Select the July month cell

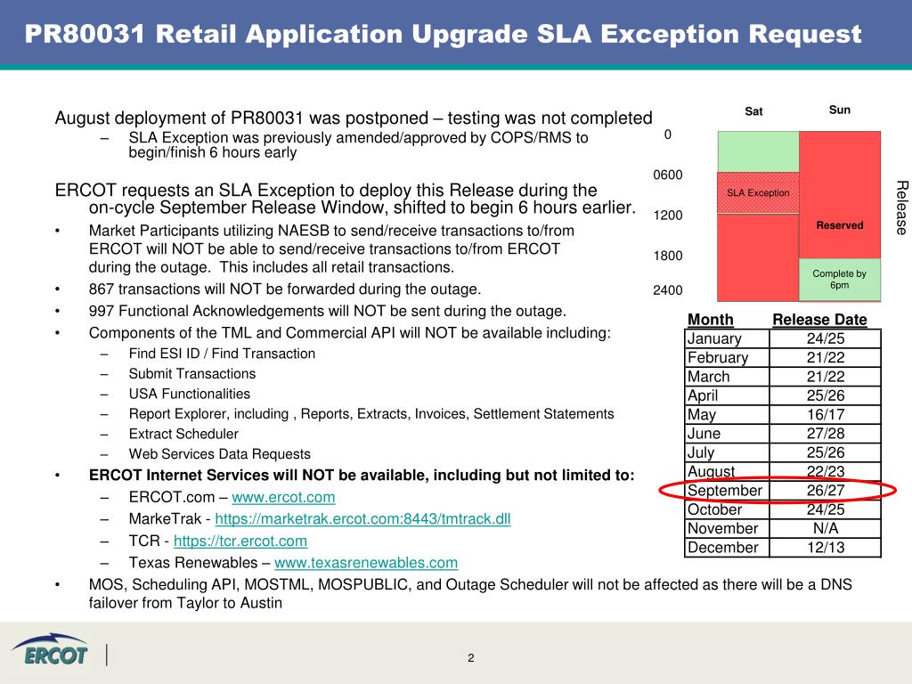click(x=727, y=452)
